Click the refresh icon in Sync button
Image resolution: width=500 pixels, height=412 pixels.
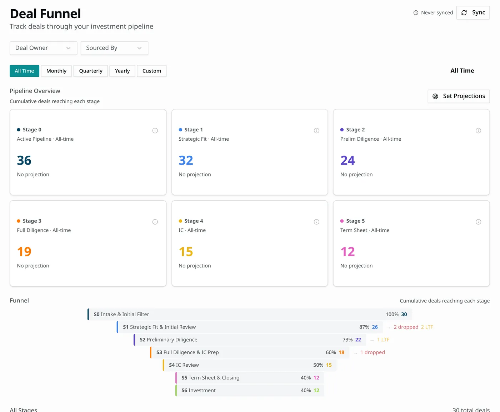tap(464, 13)
